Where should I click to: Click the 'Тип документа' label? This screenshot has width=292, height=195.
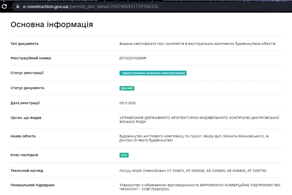coord(24,44)
